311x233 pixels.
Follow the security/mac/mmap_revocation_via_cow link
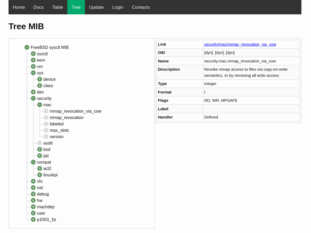(240, 44)
